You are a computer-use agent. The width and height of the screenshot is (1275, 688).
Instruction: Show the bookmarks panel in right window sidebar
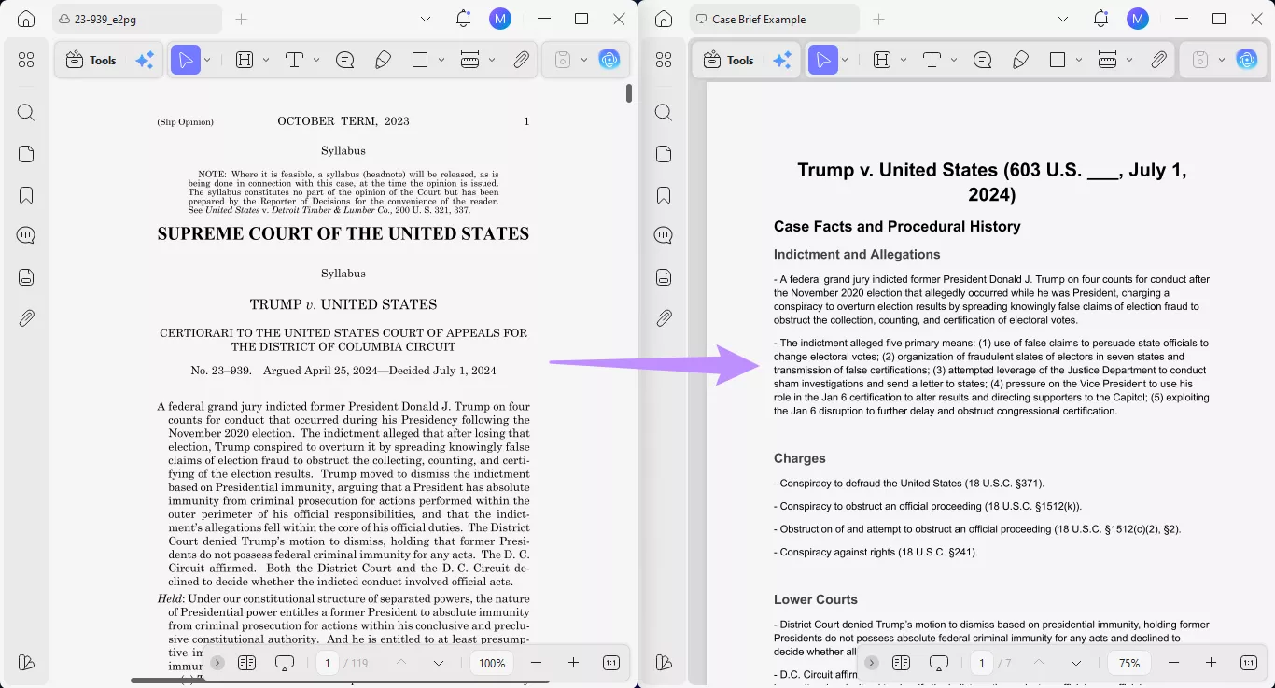(x=664, y=195)
